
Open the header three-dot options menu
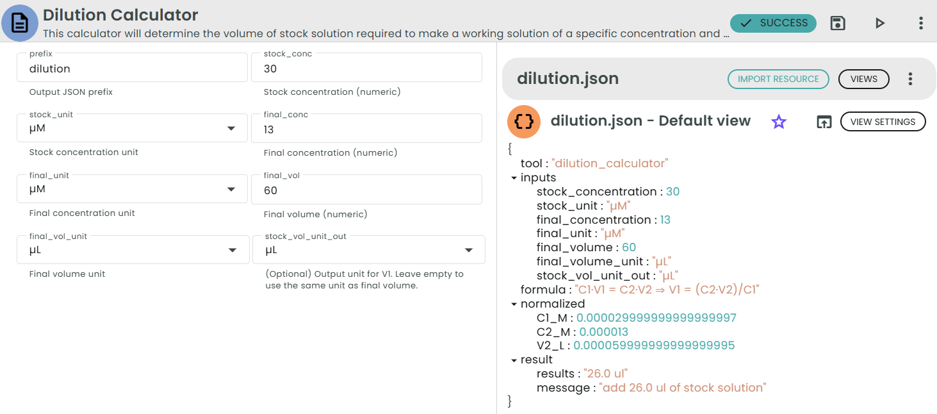coord(920,23)
